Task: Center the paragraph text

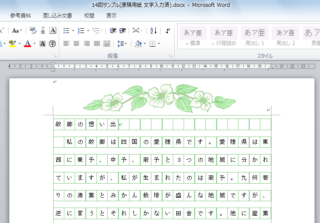Action: (76, 44)
